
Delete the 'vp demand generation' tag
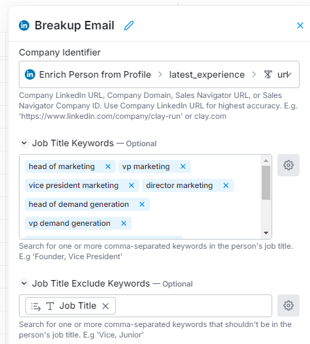(x=124, y=223)
